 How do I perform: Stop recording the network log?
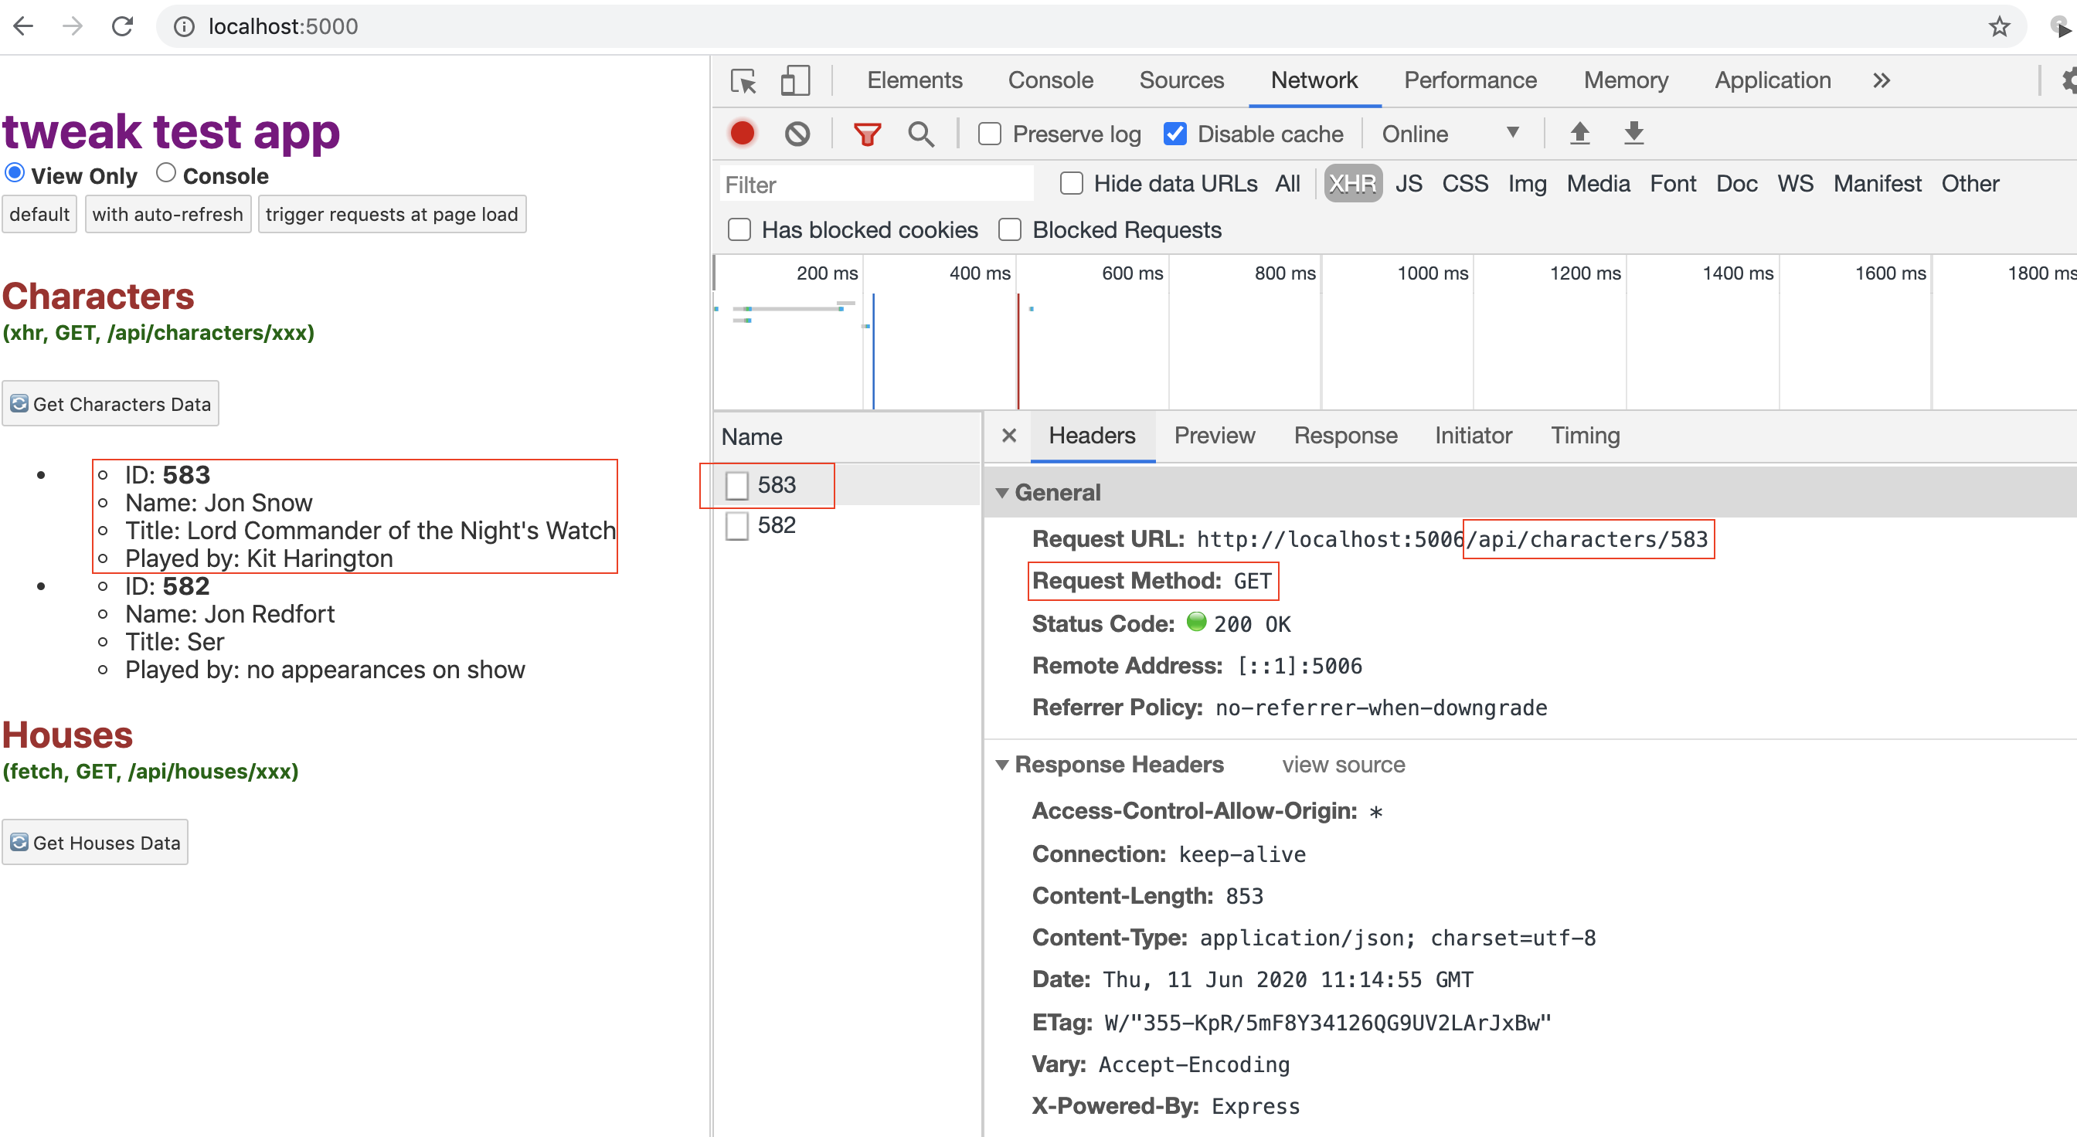742,134
